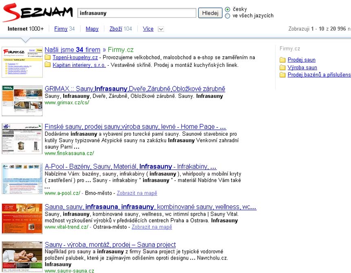Click folder icon beside Prodej bazénů
Image resolution: width=351 pixels, height=273 pixels.
[283, 75]
